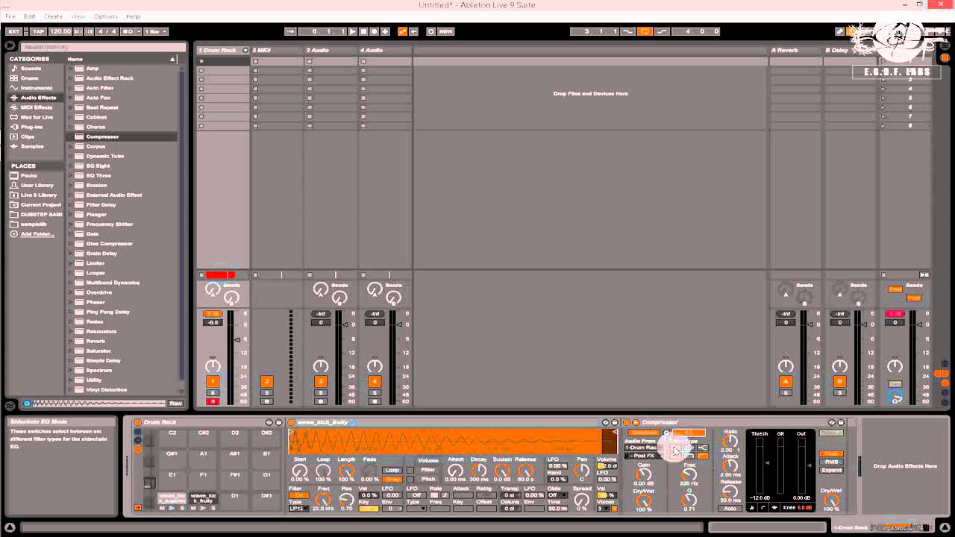The height and width of the screenshot is (537, 955).
Task: Select Sounds category icon in browser
Action: (x=14, y=68)
